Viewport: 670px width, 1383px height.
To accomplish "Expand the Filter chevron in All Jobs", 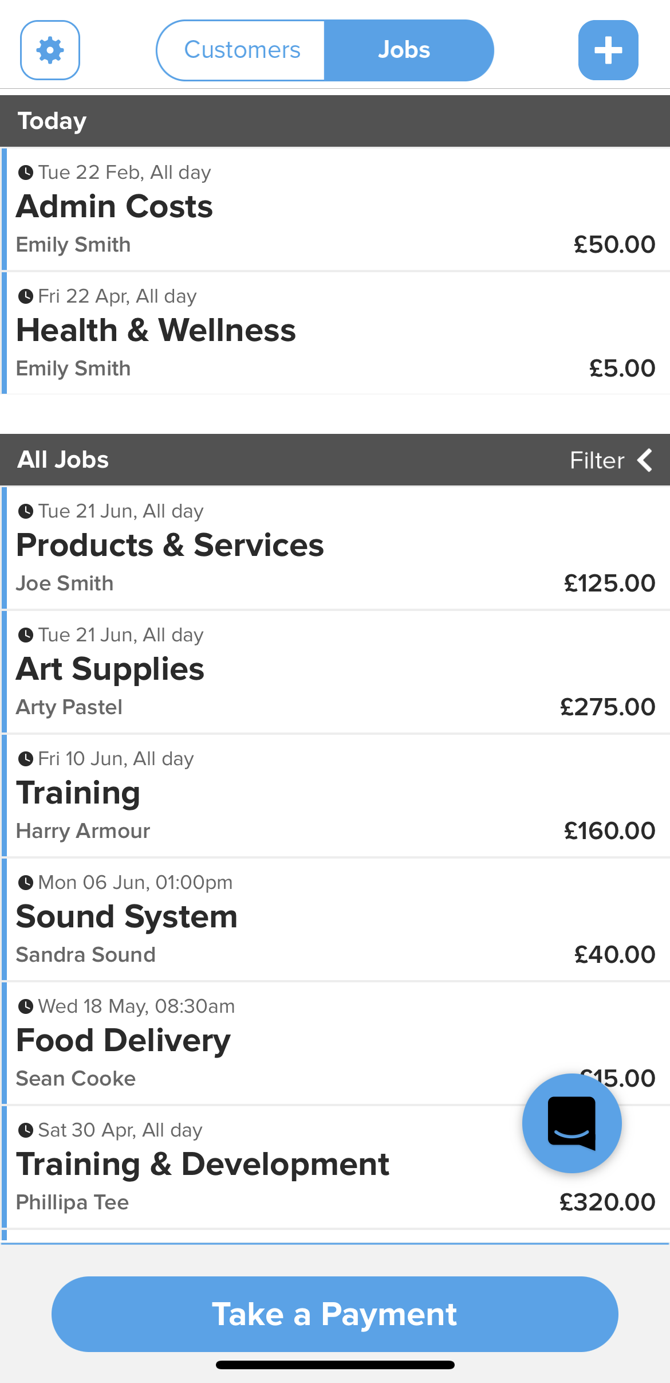I will click(645, 460).
